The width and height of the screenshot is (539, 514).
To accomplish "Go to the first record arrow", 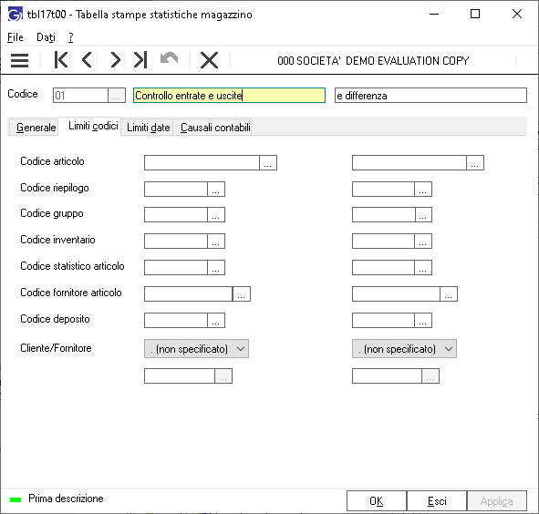I will tap(61, 60).
